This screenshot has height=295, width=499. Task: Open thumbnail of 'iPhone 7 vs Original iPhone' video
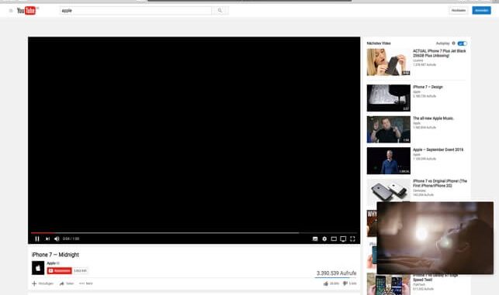click(389, 190)
